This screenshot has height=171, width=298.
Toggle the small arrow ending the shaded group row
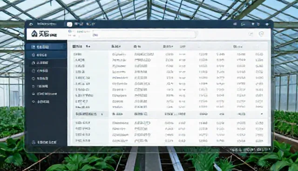click(x=262, y=114)
